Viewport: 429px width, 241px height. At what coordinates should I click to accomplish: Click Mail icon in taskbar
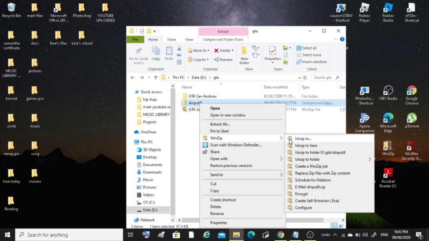[221, 235]
